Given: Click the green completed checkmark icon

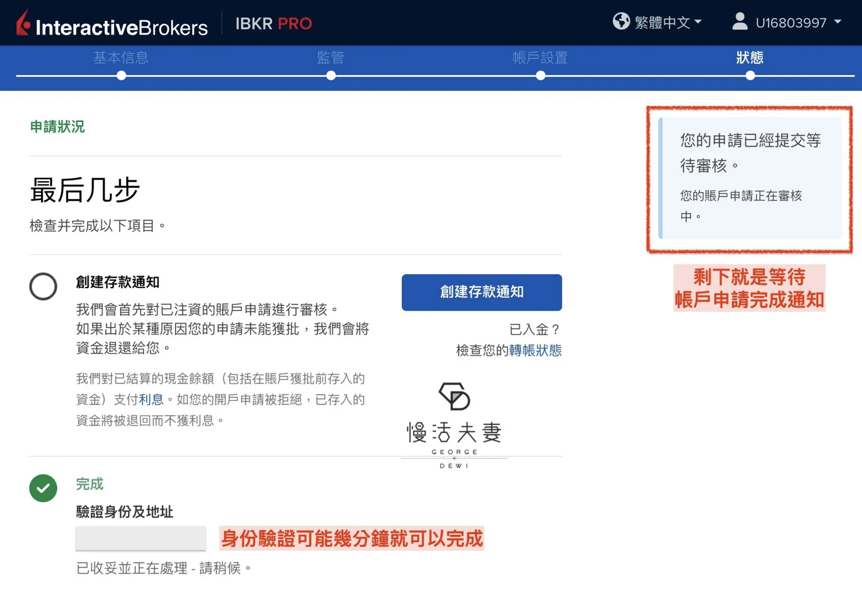Looking at the screenshot, I should [x=43, y=488].
